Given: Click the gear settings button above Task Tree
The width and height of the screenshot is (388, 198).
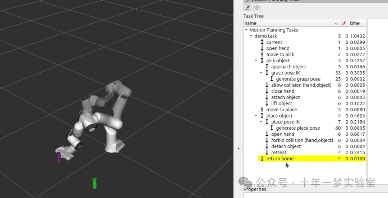Looking at the screenshot, I should coord(257,7).
